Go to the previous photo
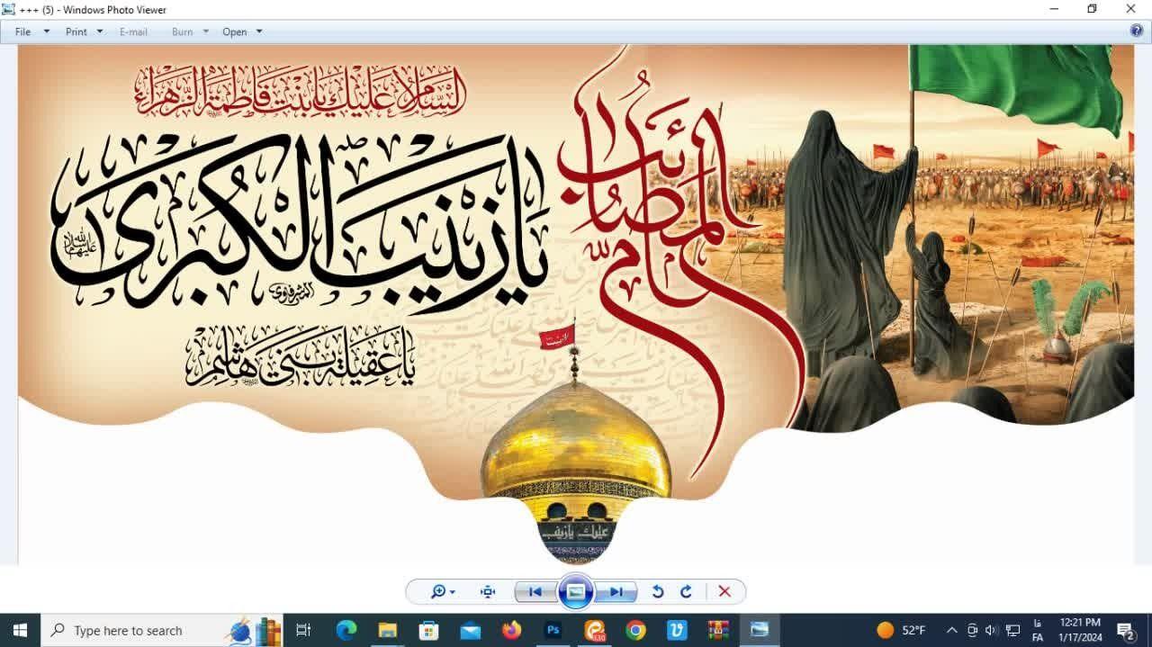 click(535, 591)
